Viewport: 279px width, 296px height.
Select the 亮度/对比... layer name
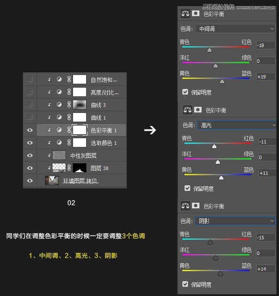point(105,92)
